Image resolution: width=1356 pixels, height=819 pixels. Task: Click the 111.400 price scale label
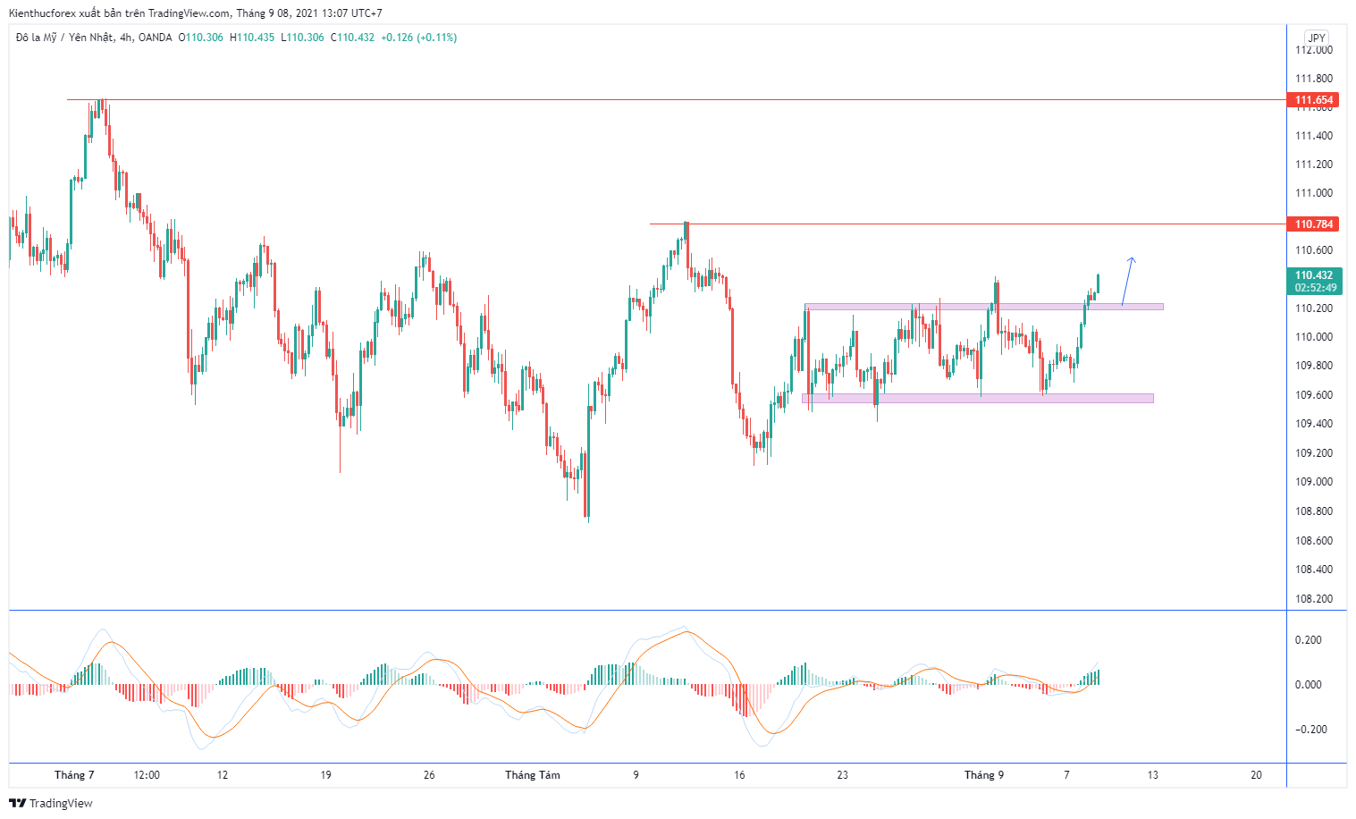[1313, 136]
